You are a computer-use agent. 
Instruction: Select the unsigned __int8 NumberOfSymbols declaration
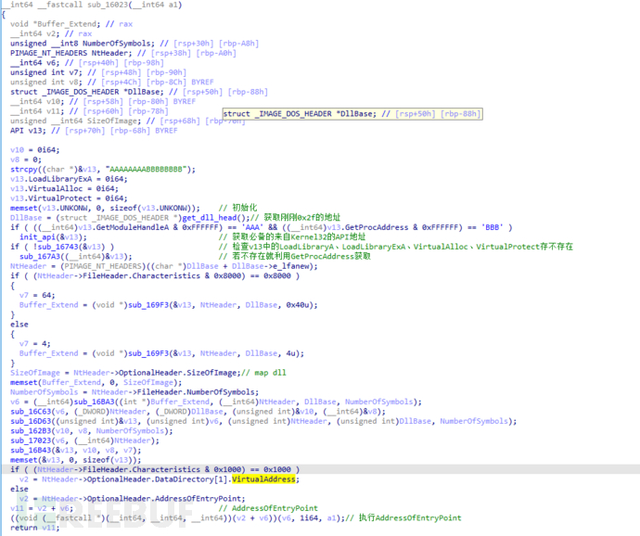[x=83, y=44]
